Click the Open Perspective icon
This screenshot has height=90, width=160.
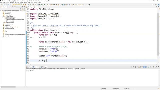point(156,5)
